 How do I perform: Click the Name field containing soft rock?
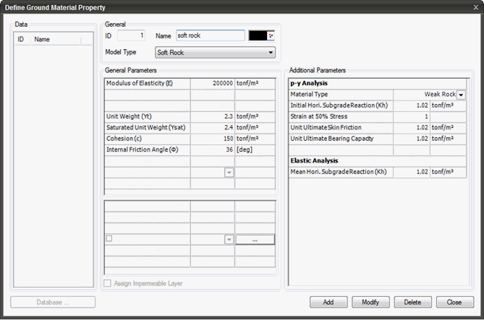(x=211, y=35)
